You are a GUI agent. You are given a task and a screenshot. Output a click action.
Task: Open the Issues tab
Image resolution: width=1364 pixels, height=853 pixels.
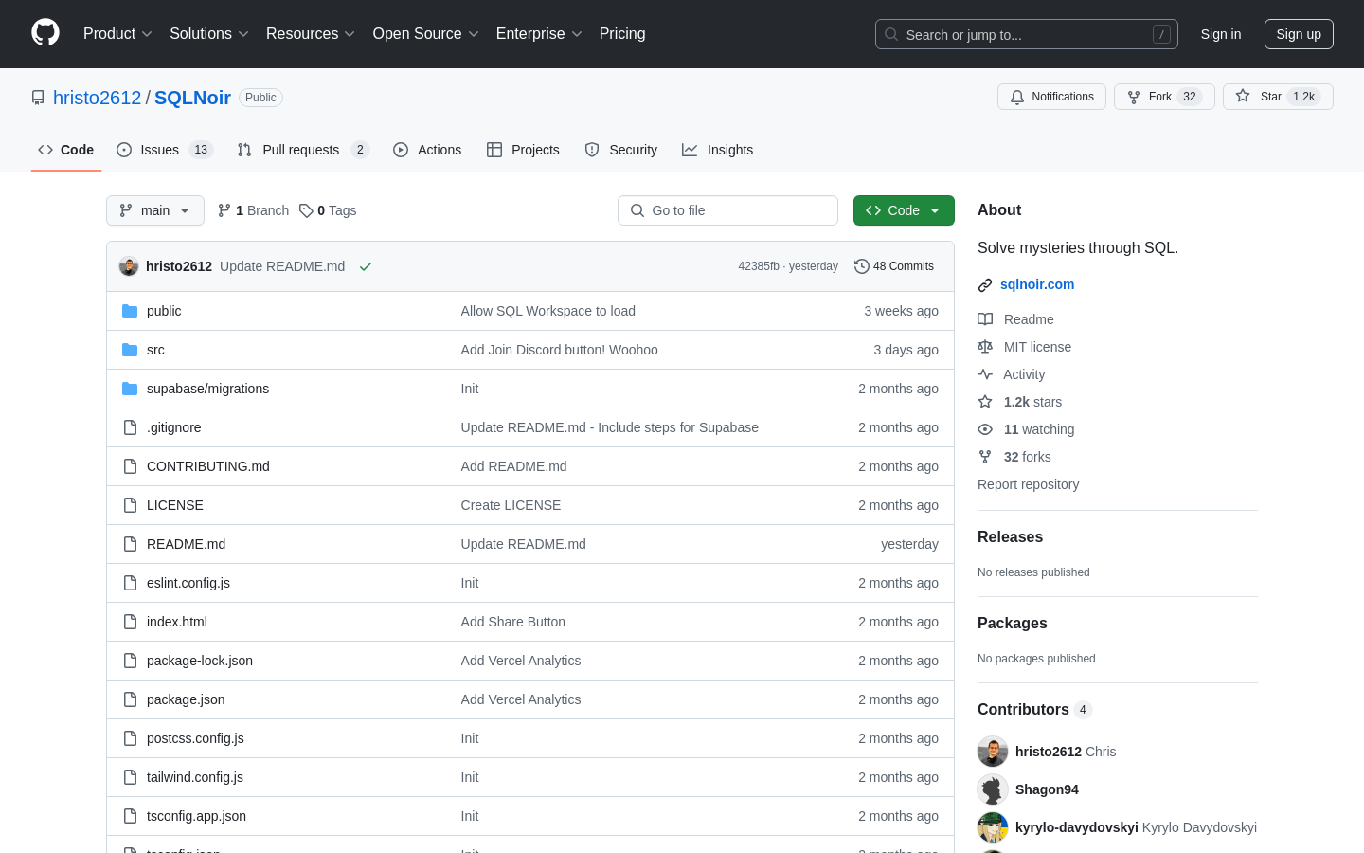click(165, 150)
